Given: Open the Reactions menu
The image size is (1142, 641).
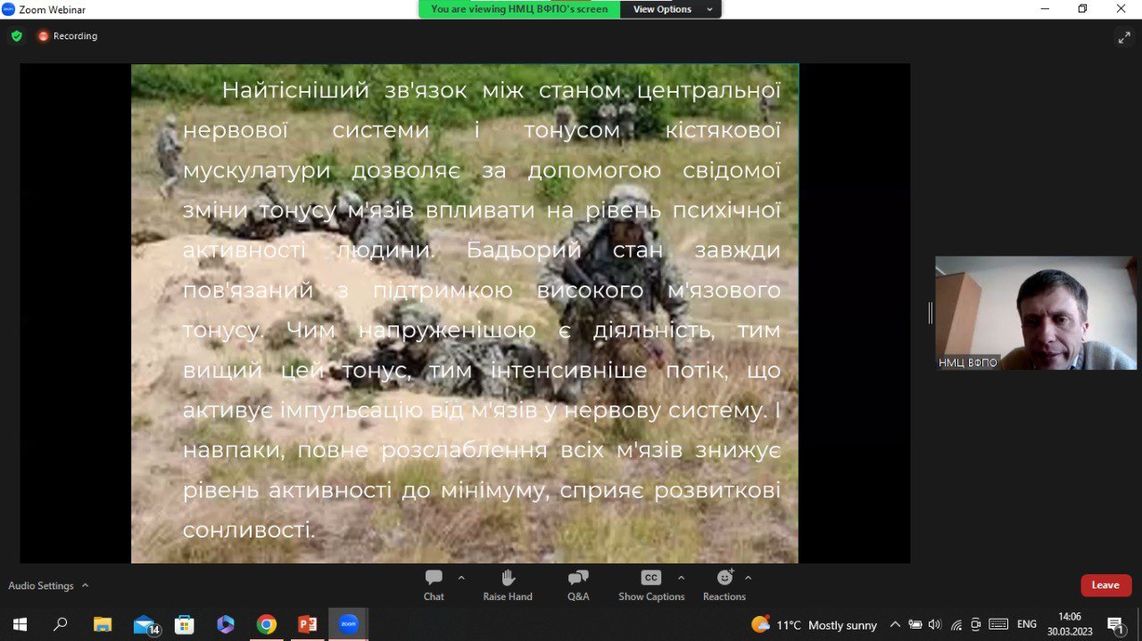Looking at the screenshot, I should [724, 585].
